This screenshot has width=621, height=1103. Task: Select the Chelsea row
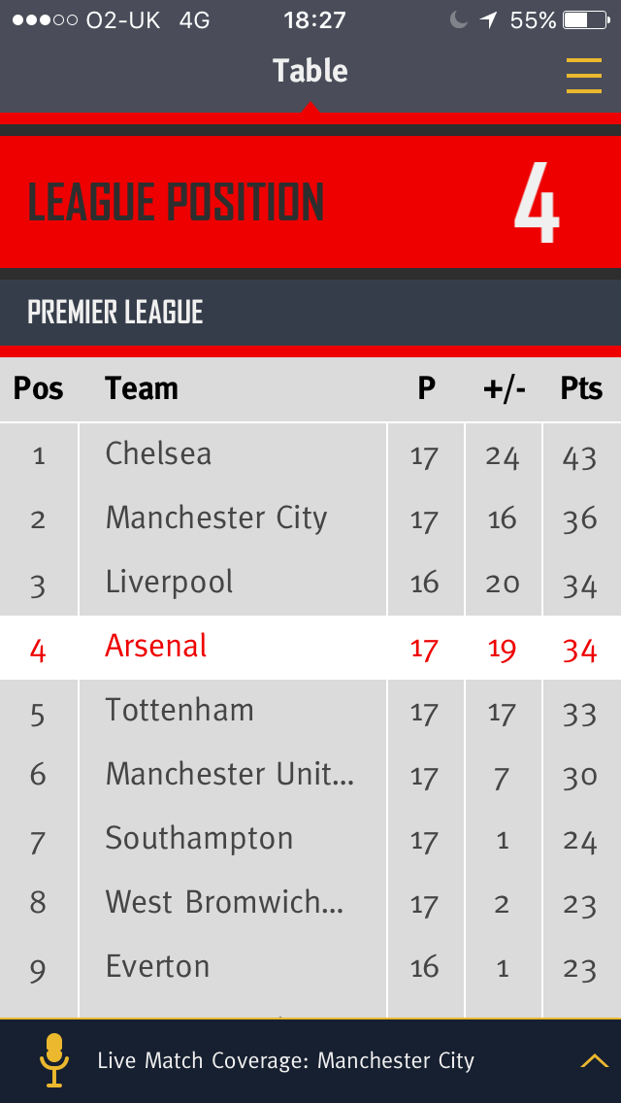point(310,455)
